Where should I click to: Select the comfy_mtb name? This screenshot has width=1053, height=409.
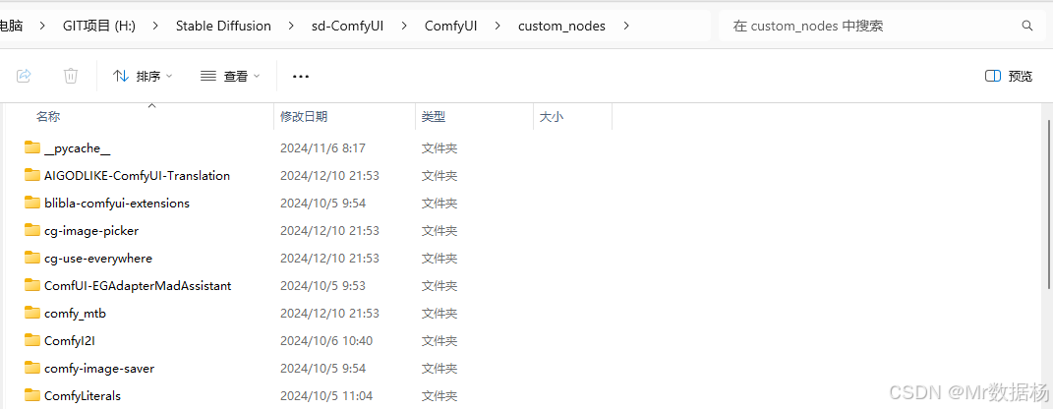[x=75, y=314]
